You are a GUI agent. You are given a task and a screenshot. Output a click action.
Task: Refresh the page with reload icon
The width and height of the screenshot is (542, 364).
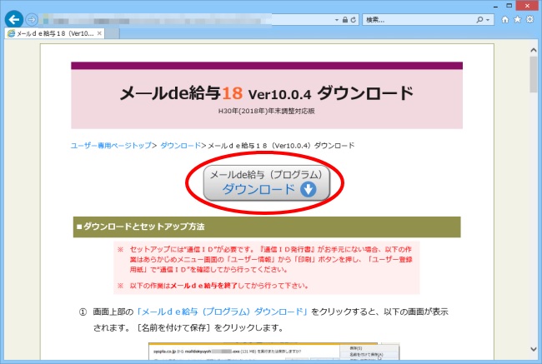[353, 20]
